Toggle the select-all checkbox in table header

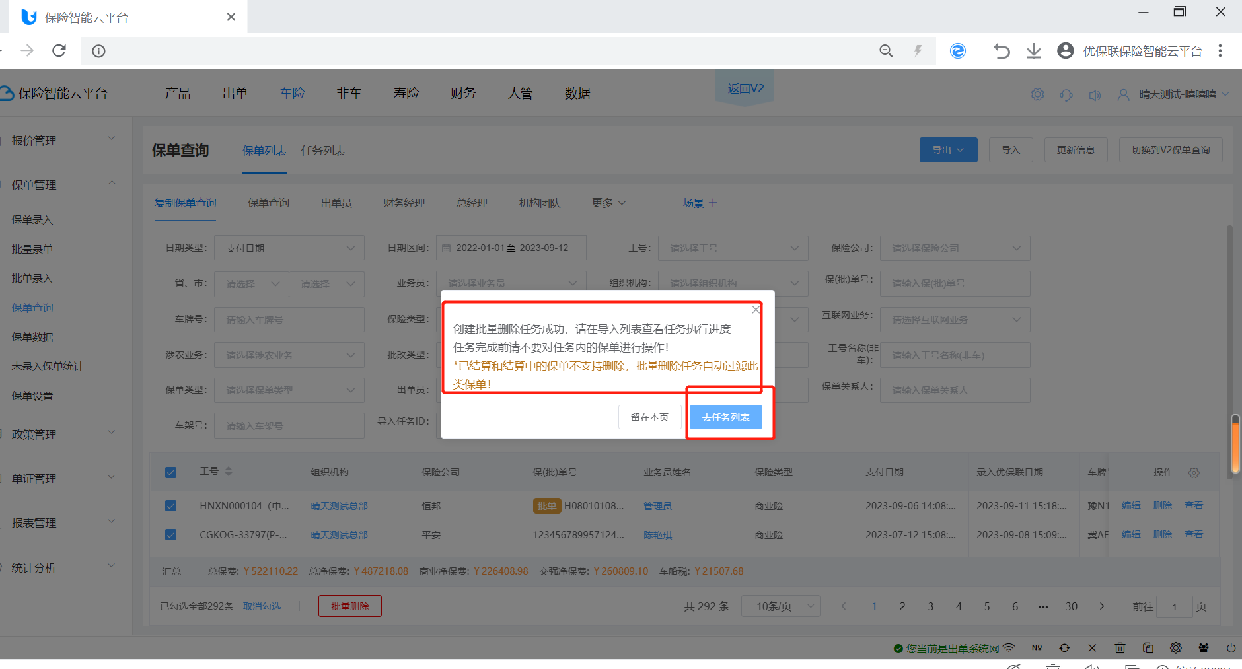pos(170,472)
